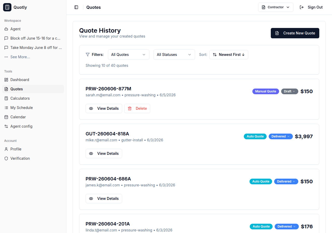This screenshot has width=332, height=233.
Task: Click the eye icon for GUT-260604-818A
Action: 91,154
